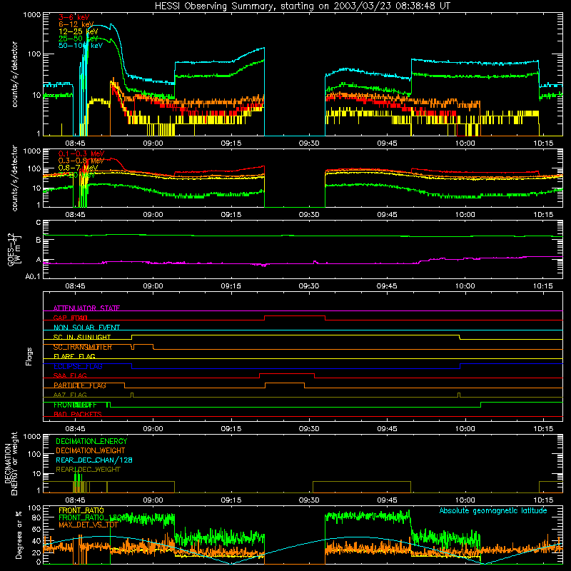
Task: Click the 0.1-0.3 MeV legend label
Action: point(81,153)
